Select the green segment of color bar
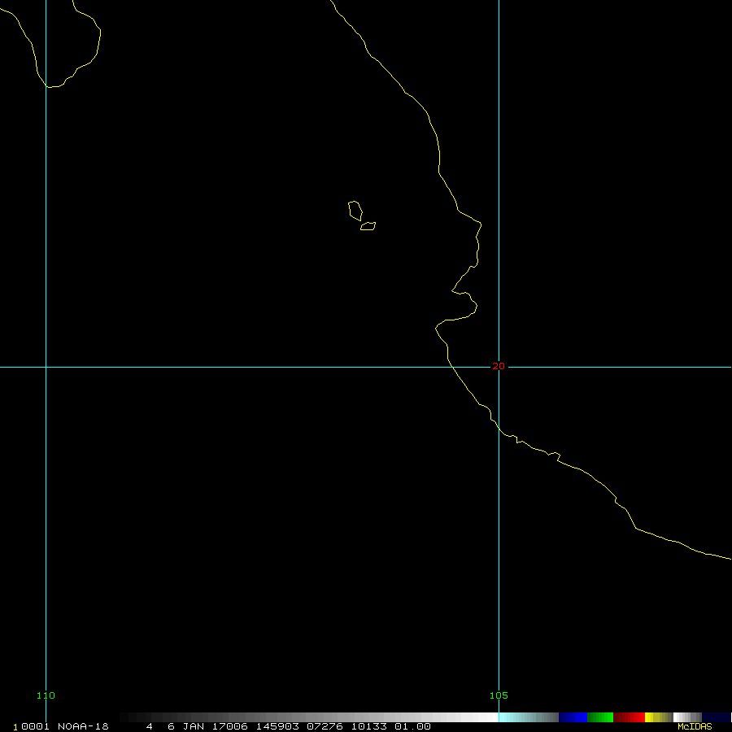This screenshot has width=732, height=732. pos(600,717)
